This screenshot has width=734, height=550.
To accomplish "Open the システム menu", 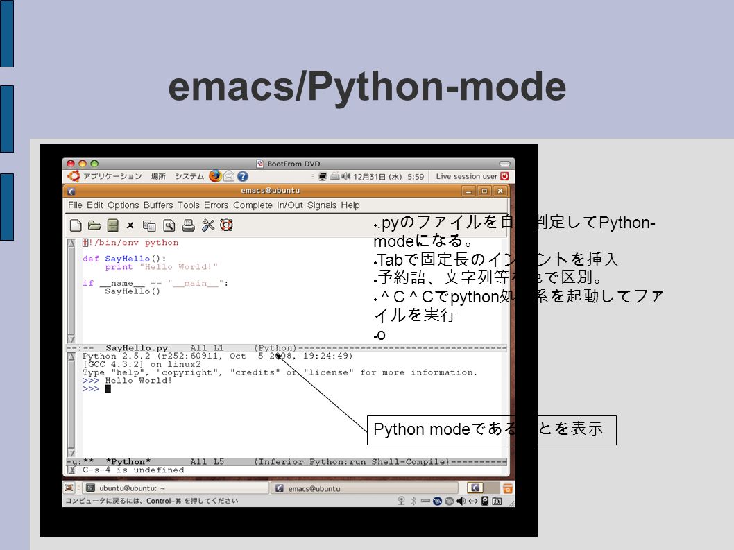I will point(189,176).
